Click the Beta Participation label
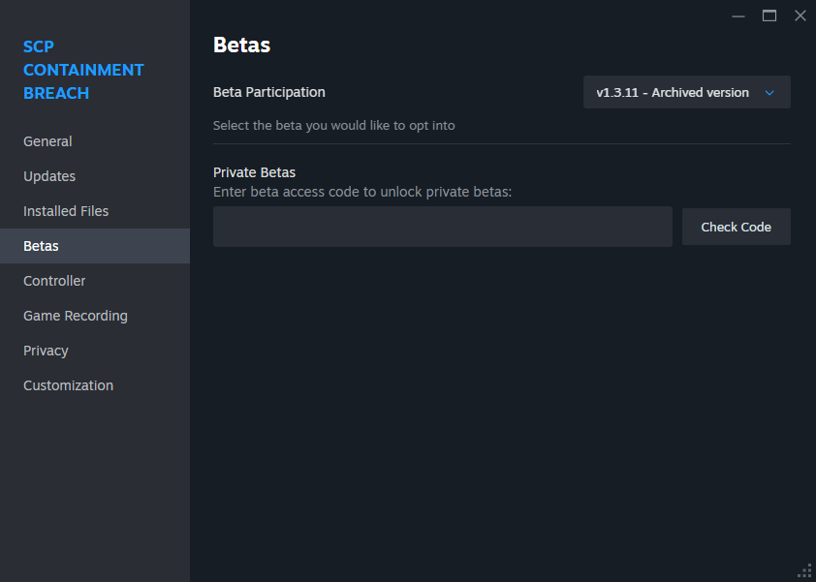 coord(269,92)
